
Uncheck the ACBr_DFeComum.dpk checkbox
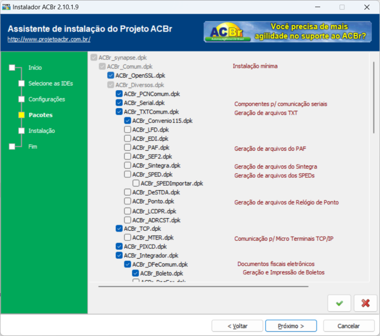point(128,264)
